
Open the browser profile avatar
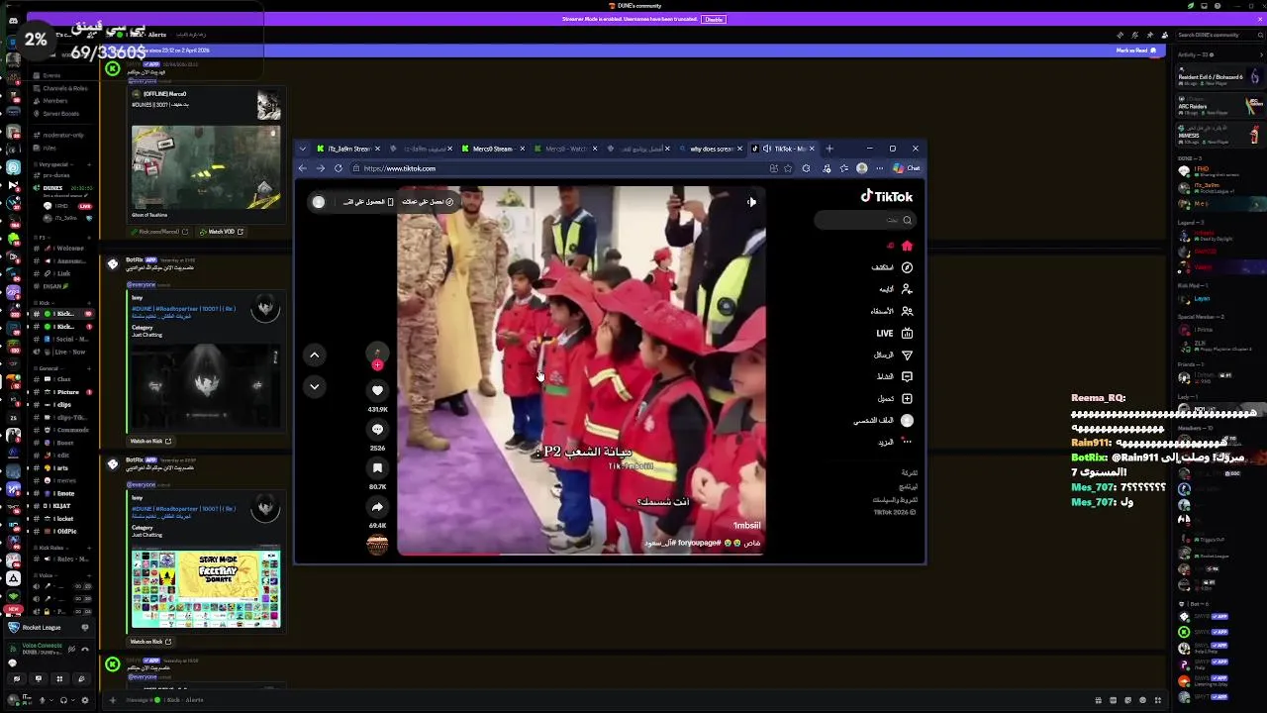(862, 168)
